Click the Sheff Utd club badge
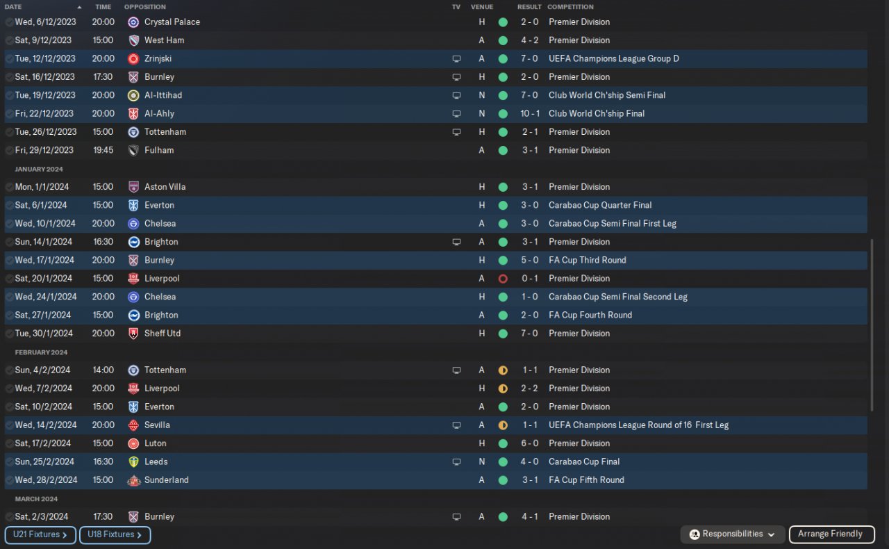The height and width of the screenshot is (549, 889). click(133, 334)
